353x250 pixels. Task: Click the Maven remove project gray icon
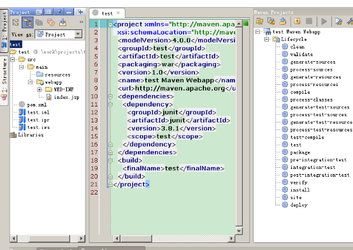(309, 22)
